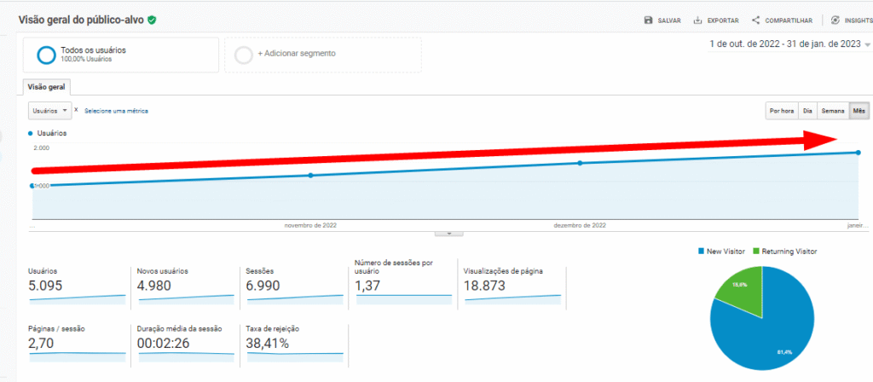Click the empty Adicionar segmento circle
The width and height of the screenshot is (873, 382).
(243, 55)
